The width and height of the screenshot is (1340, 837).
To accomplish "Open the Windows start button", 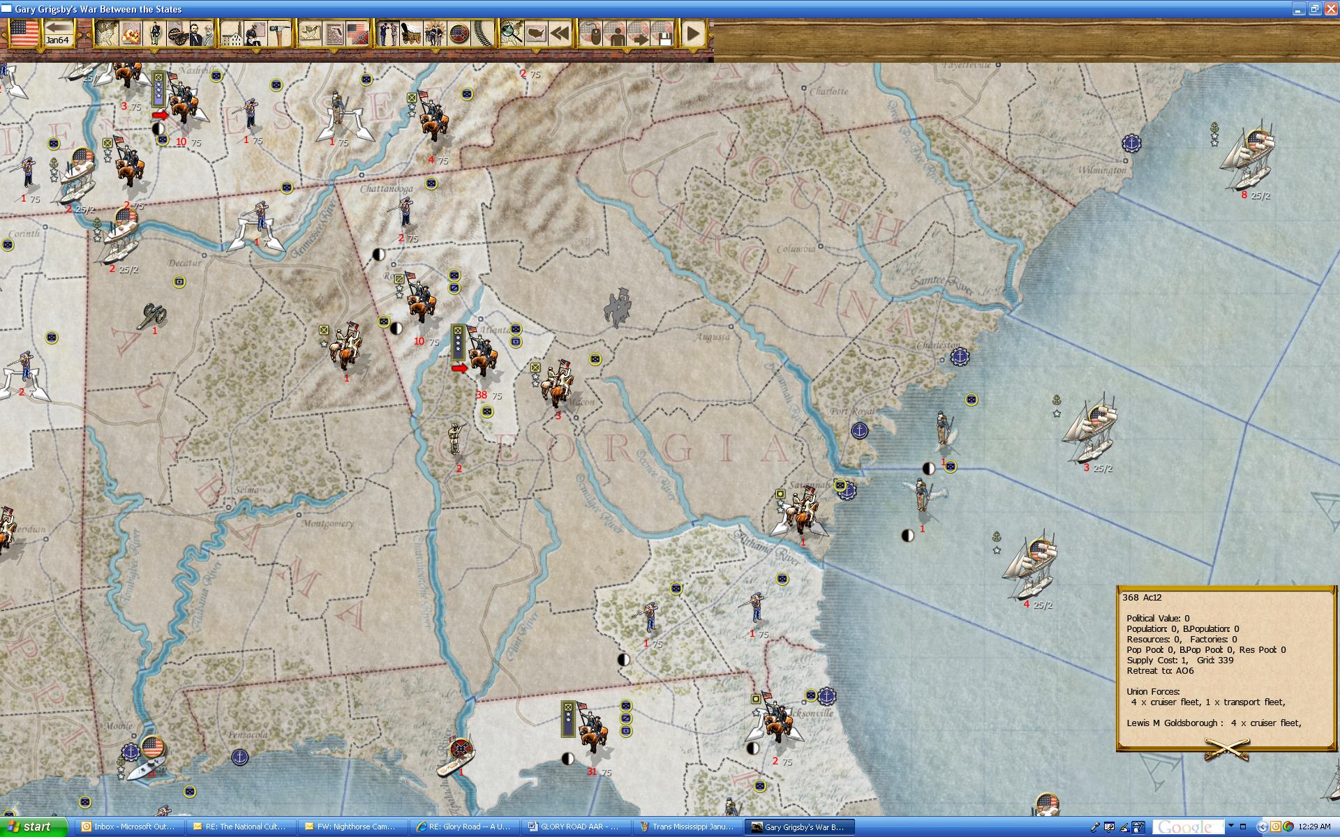I will click(x=34, y=827).
